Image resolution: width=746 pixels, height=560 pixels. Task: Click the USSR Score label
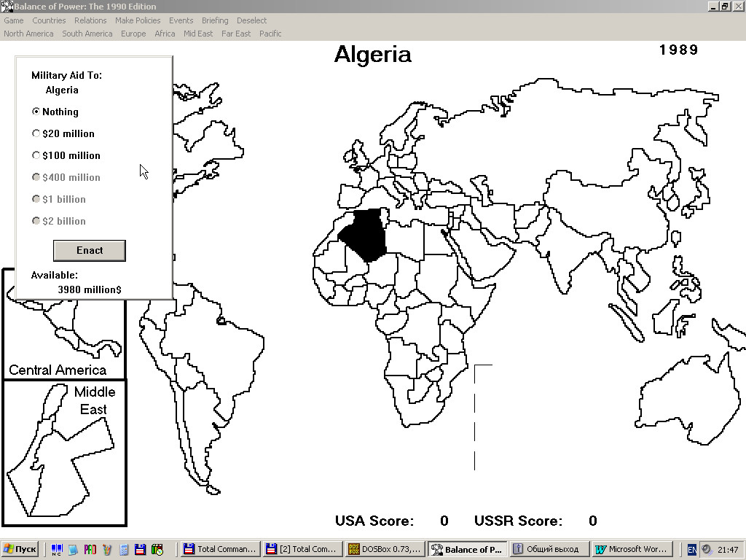[518, 521]
